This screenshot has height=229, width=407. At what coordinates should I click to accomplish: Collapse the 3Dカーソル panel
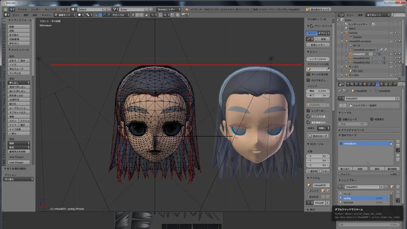(x=315, y=144)
